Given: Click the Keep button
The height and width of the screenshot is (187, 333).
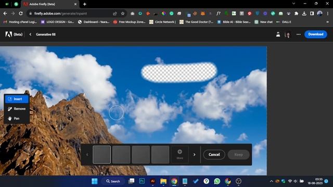Looking at the screenshot, I should [x=238, y=155].
